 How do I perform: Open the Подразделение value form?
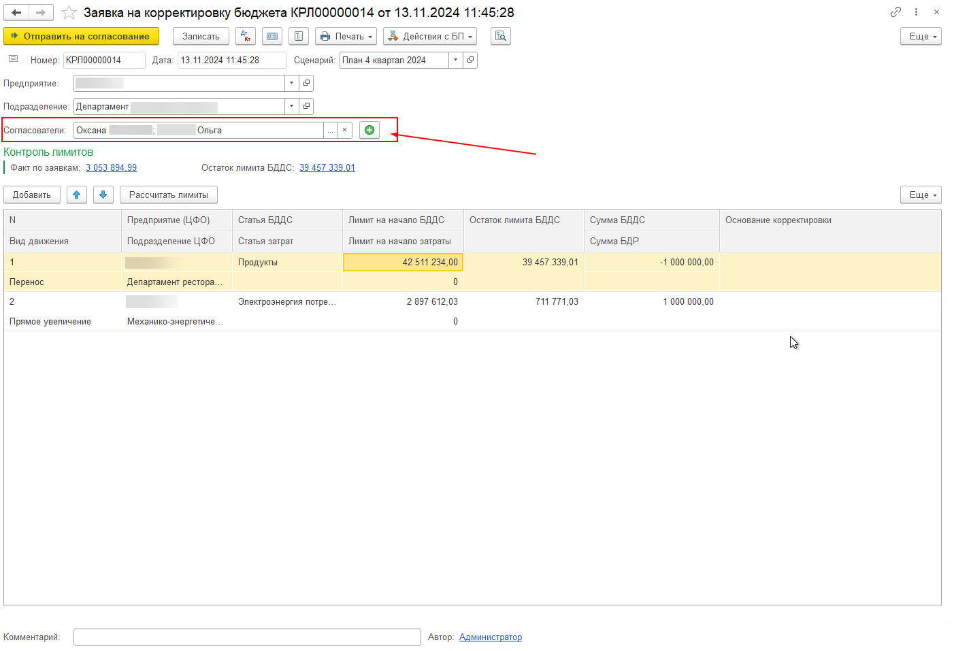pos(306,106)
